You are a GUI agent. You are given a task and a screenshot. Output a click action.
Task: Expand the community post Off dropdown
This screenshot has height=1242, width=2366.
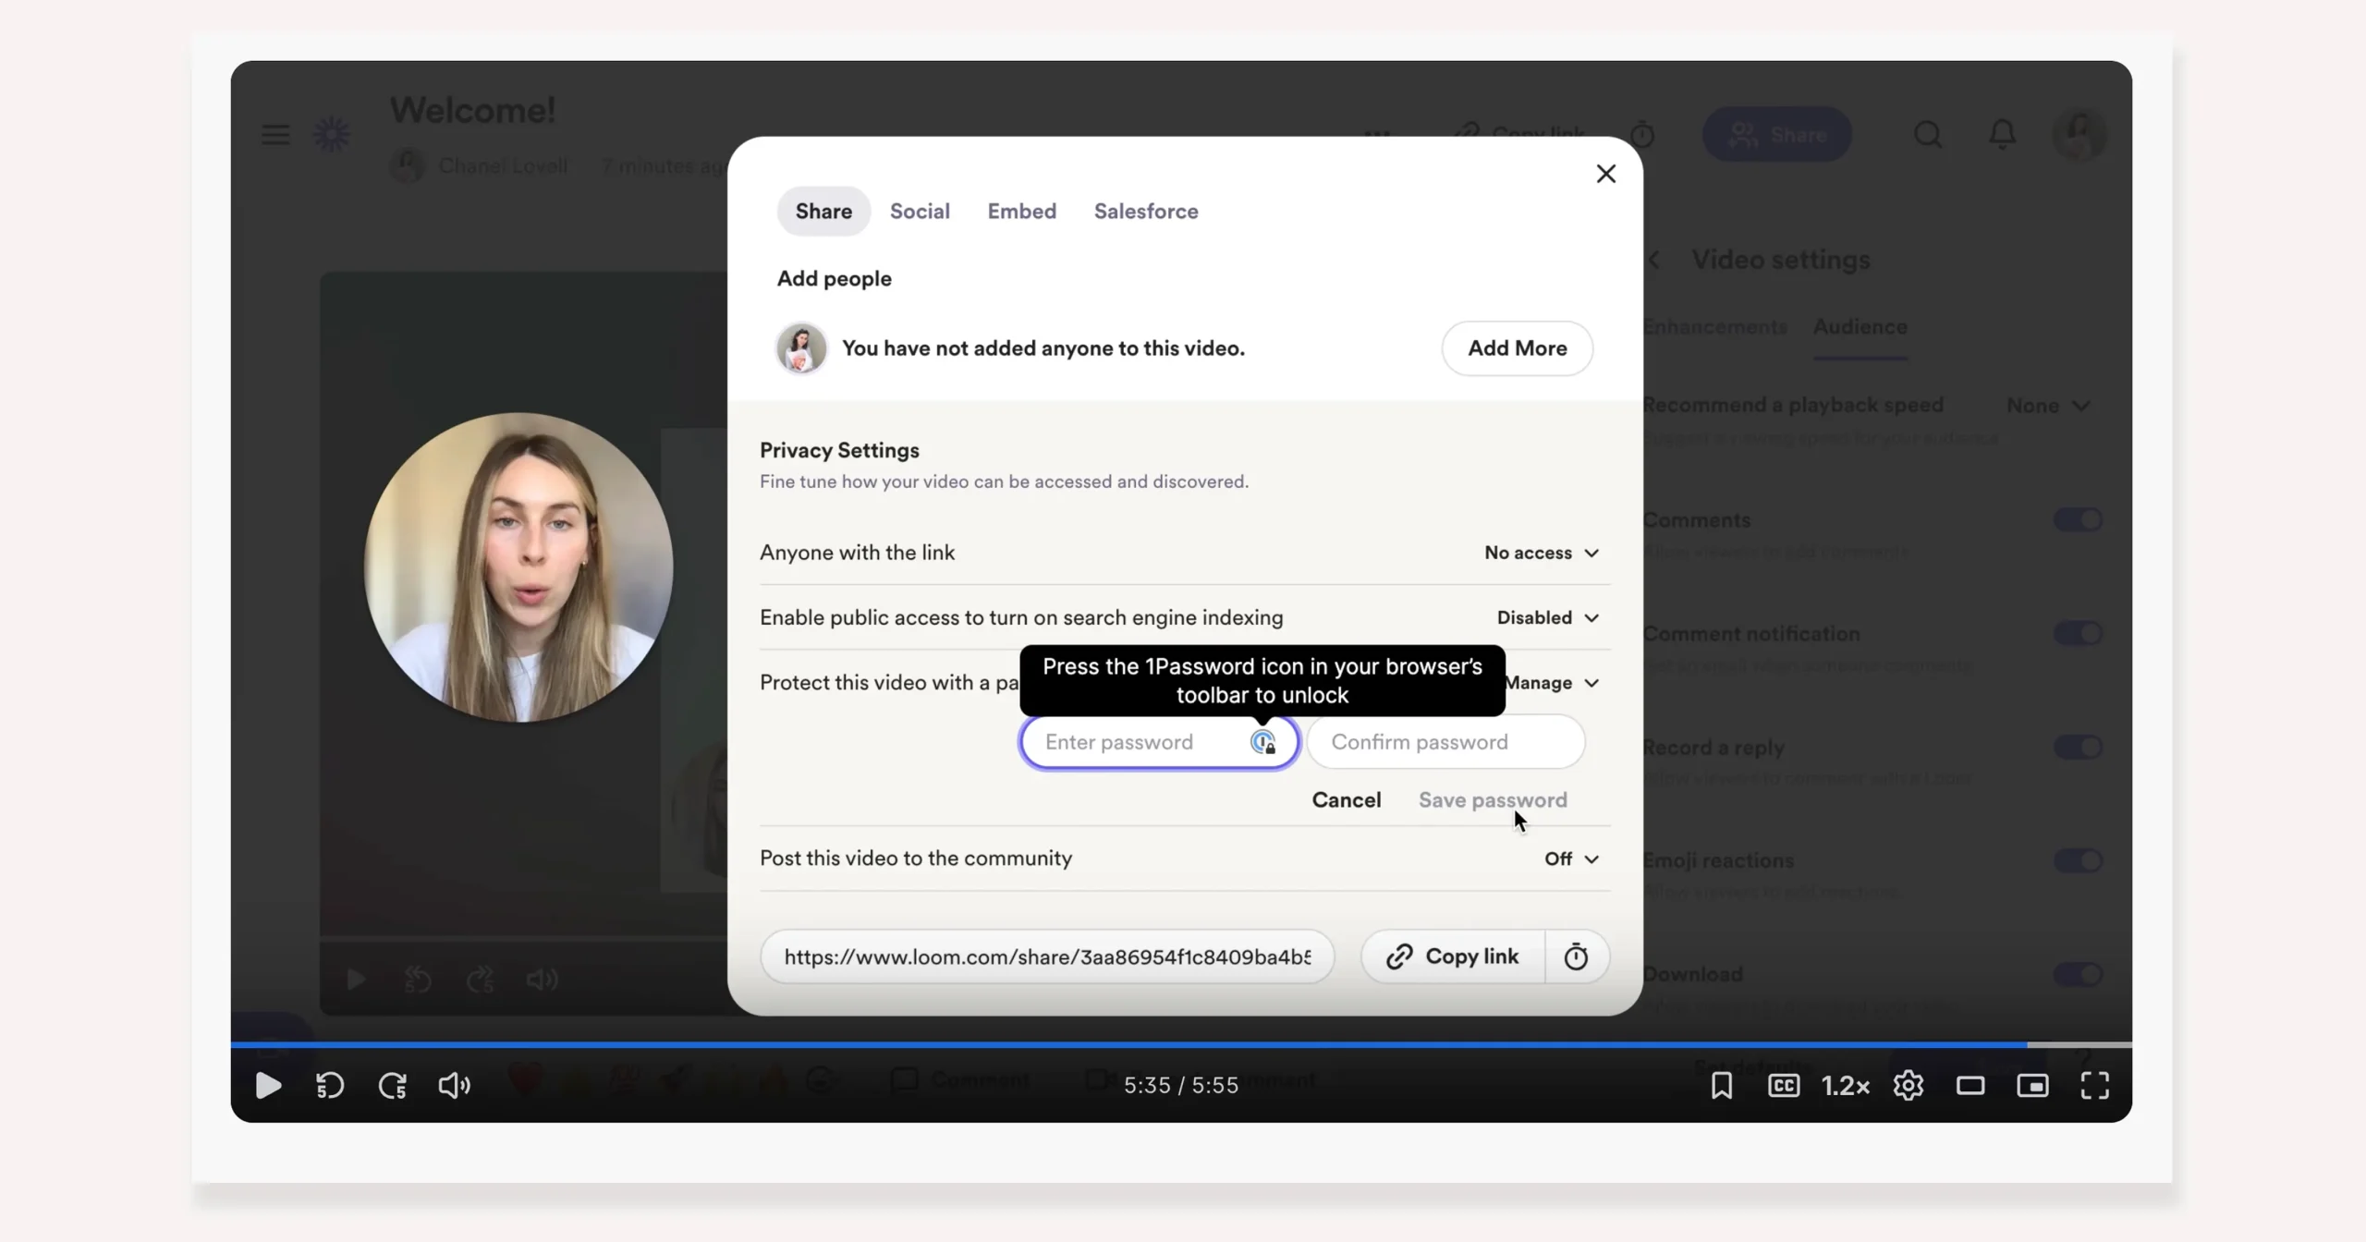[x=1571, y=858]
